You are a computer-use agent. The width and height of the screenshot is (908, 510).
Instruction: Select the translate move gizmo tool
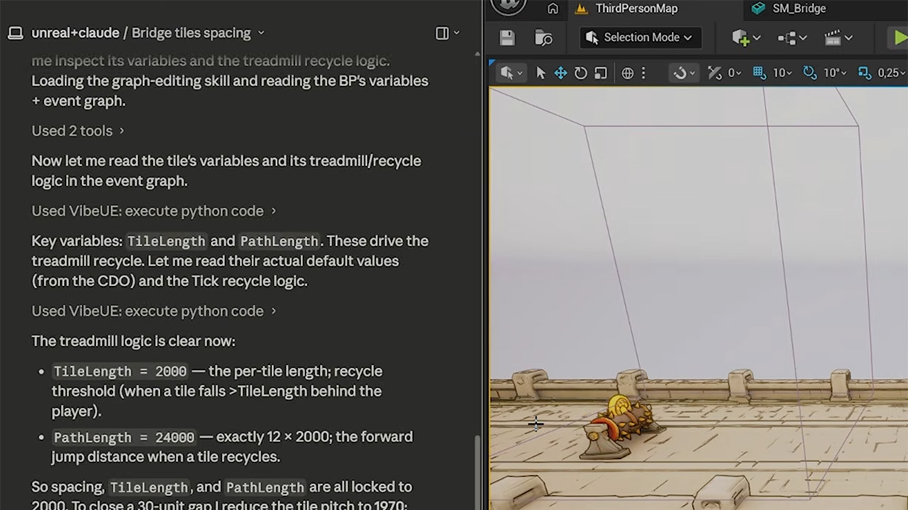tap(560, 72)
